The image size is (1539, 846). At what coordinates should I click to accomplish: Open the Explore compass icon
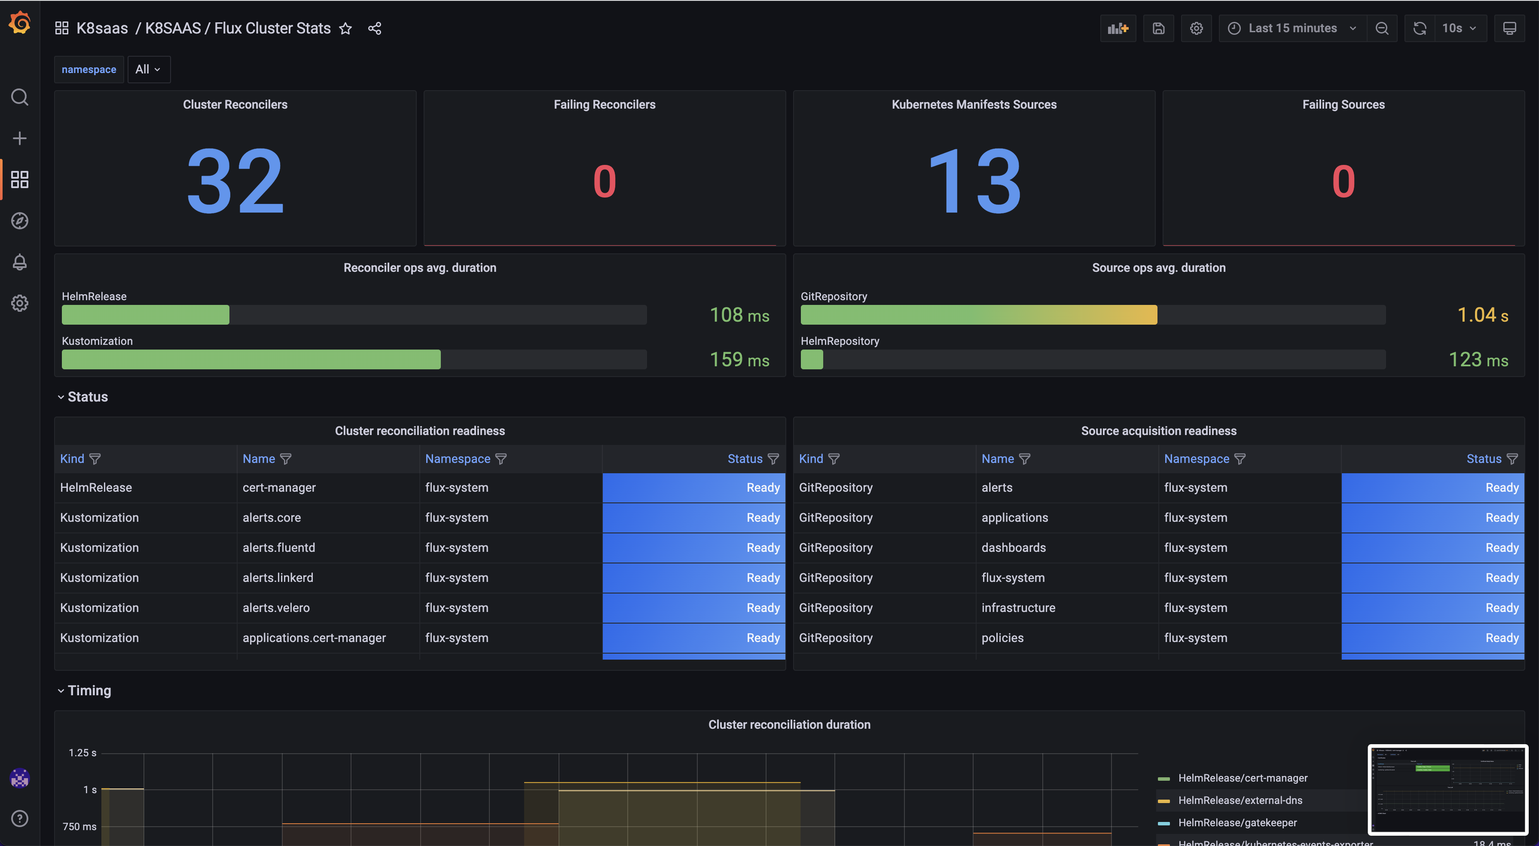click(x=20, y=220)
